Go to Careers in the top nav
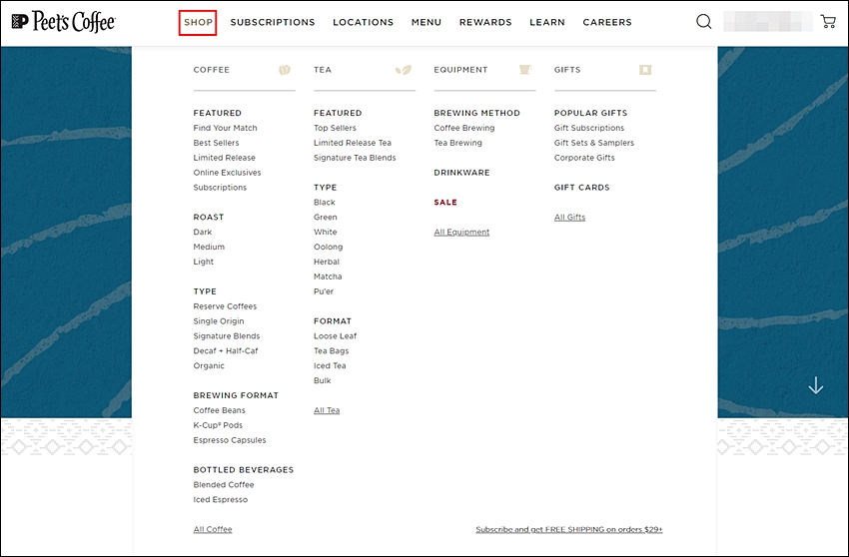The width and height of the screenshot is (849, 557). (607, 22)
